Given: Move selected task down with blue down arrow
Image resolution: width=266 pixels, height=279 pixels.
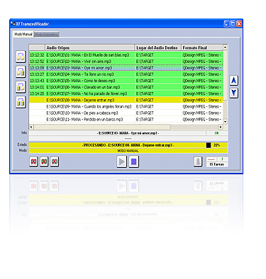Looking at the screenshot, I should click(233, 93).
